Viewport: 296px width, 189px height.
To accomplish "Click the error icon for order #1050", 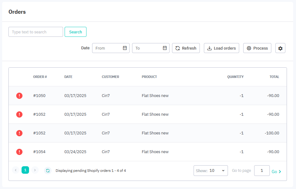I will point(19,96).
